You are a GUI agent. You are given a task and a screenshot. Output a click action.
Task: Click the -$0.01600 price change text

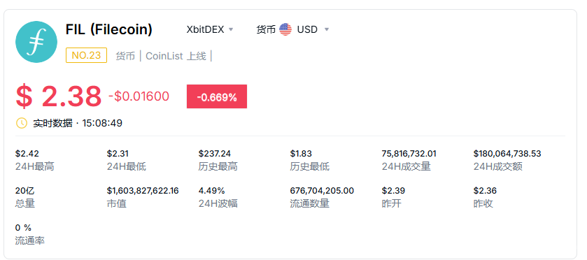[139, 96]
